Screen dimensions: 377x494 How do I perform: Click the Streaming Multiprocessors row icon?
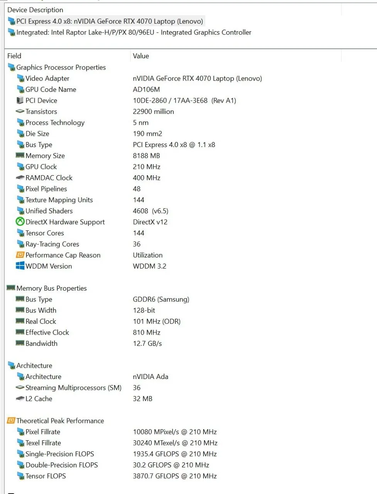(x=20, y=387)
